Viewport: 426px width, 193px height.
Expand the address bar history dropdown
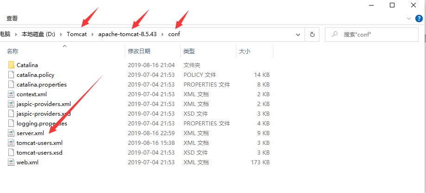click(x=298, y=34)
